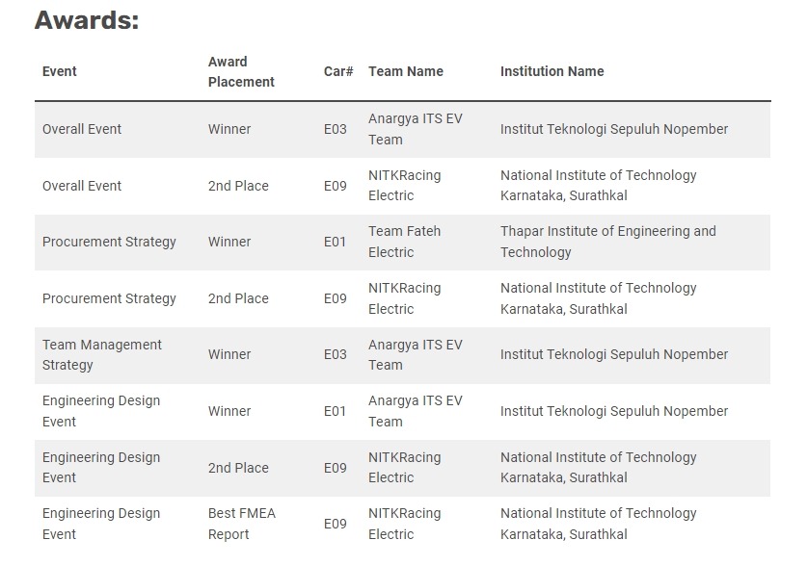Select 'Winner' in the Engineering Design Event row

229,411
